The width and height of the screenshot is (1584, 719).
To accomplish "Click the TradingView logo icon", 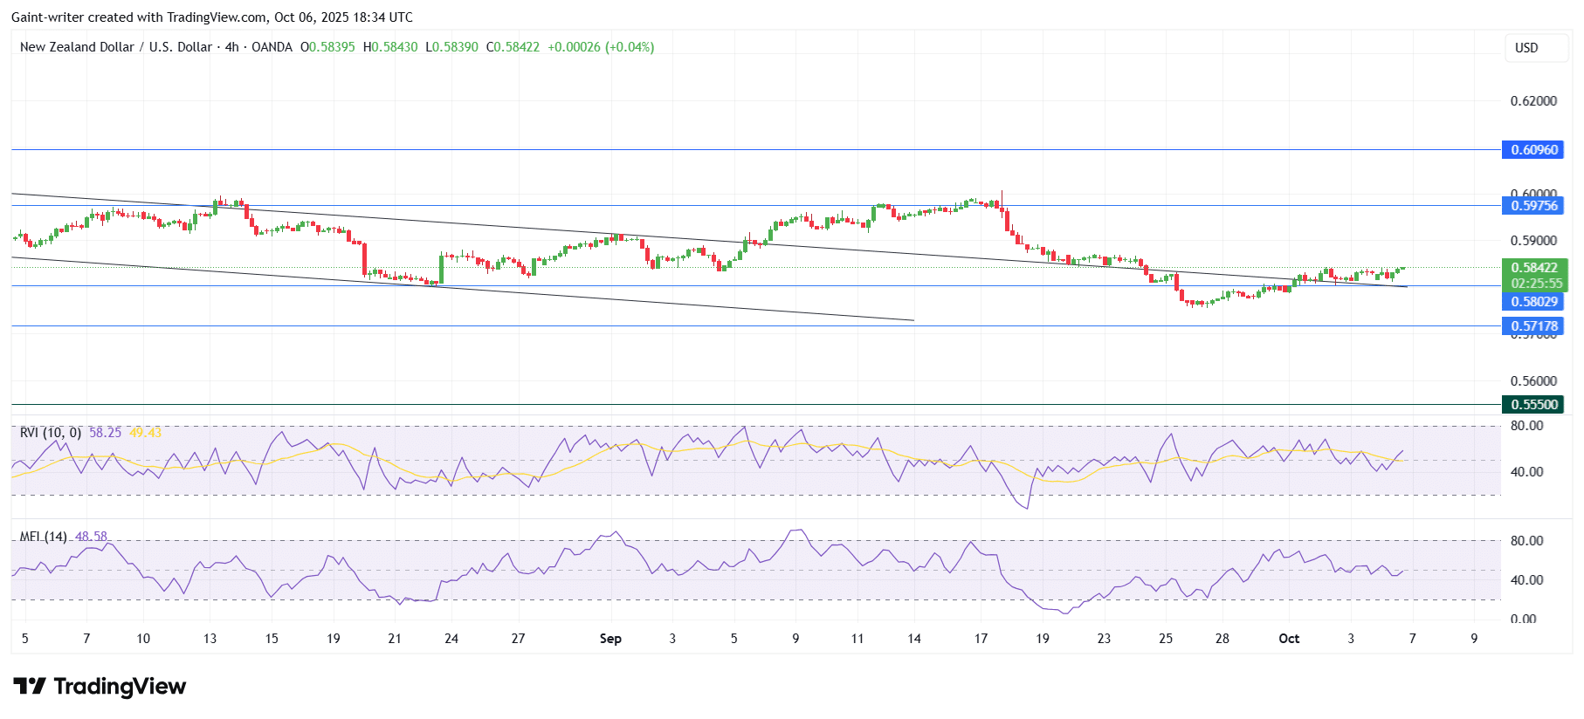I will click(30, 687).
